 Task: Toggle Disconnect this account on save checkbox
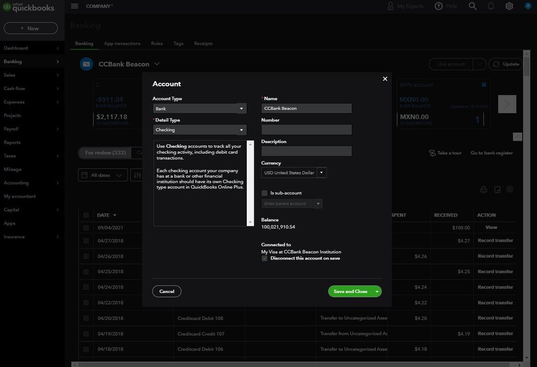pyautogui.click(x=264, y=258)
